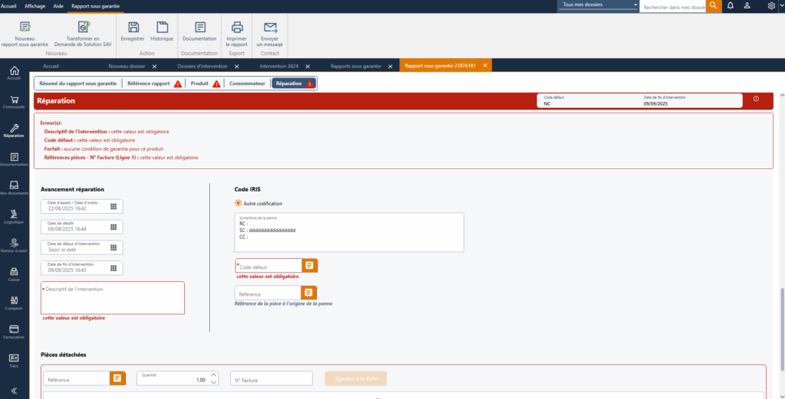Click the orange search magnifier button

click(714, 5)
